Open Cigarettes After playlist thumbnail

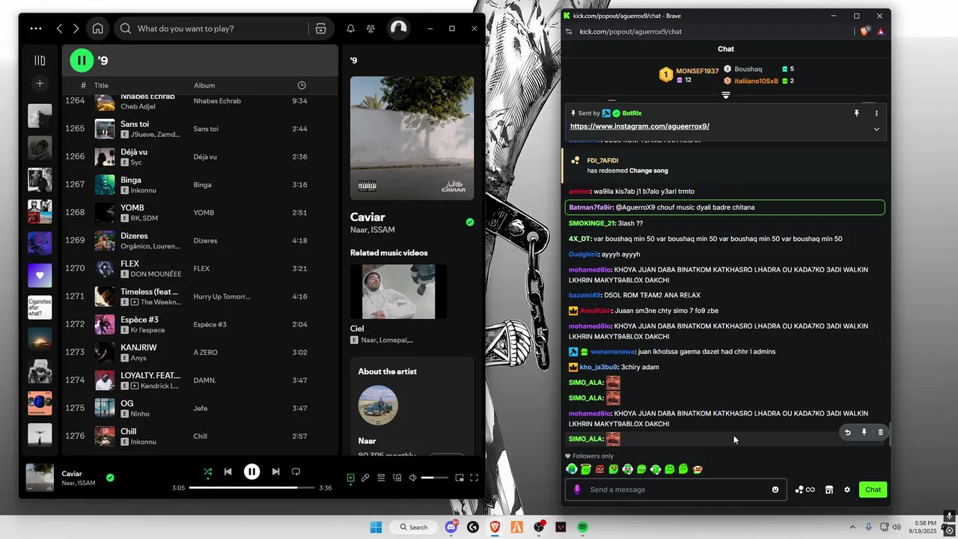pyautogui.click(x=40, y=307)
